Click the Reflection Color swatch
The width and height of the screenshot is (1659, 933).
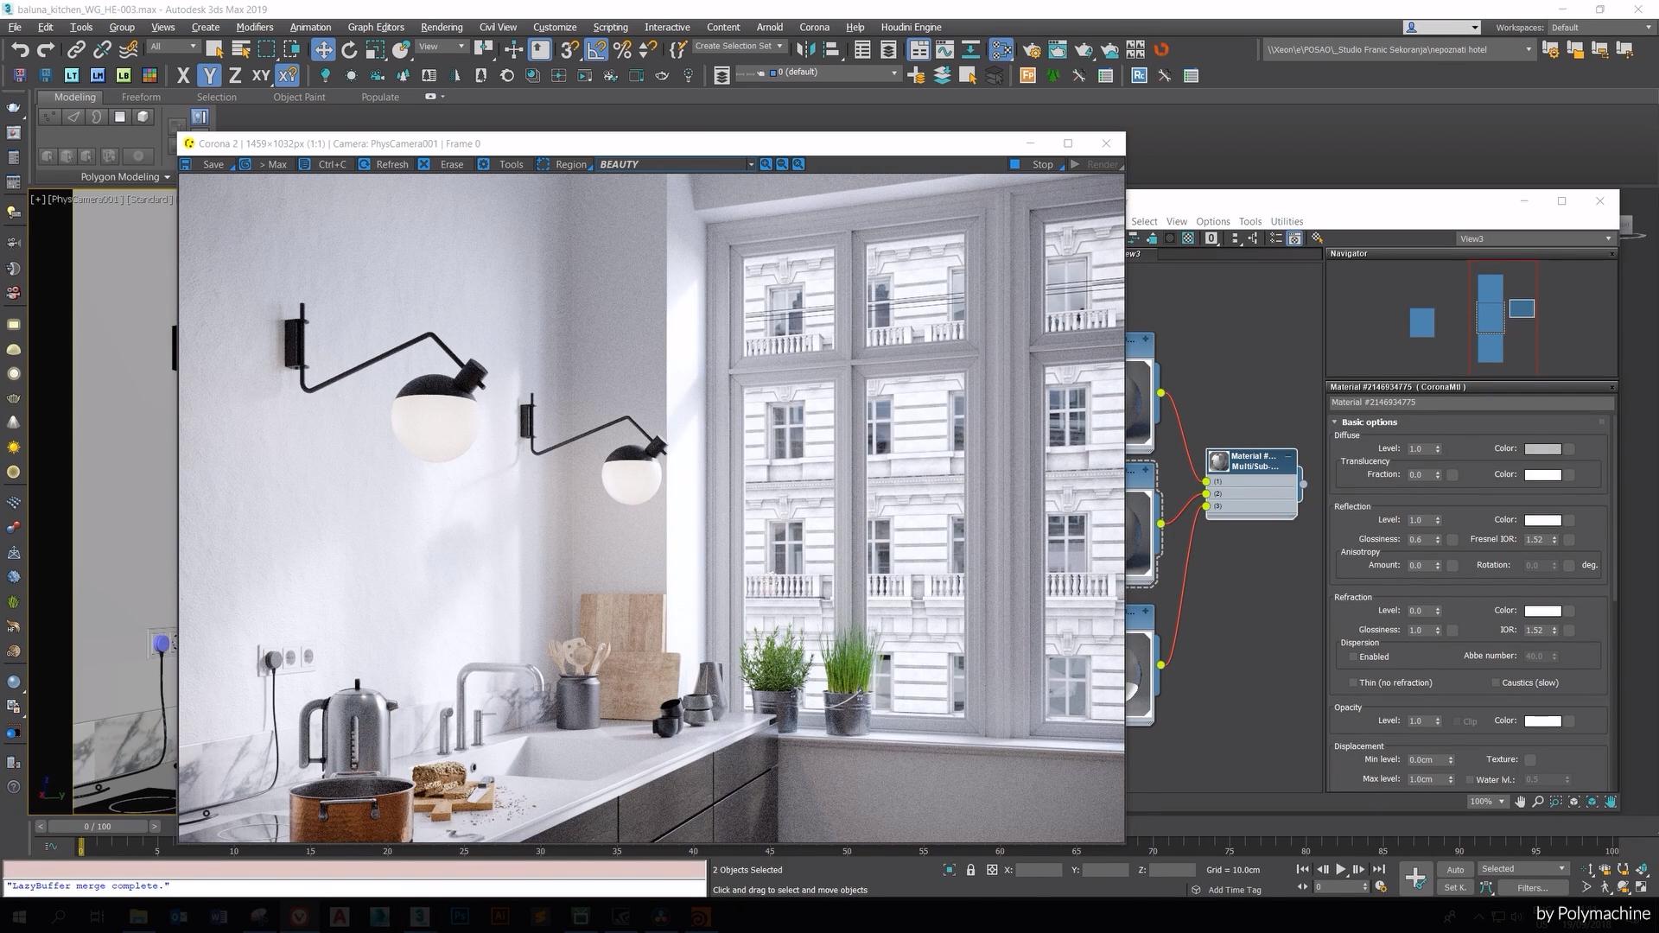point(1543,520)
